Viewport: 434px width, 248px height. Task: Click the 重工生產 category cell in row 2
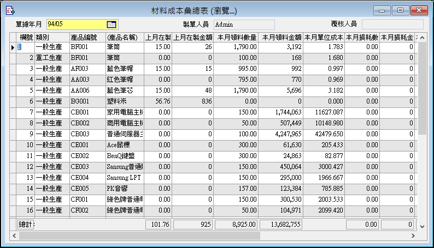click(52, 58)
